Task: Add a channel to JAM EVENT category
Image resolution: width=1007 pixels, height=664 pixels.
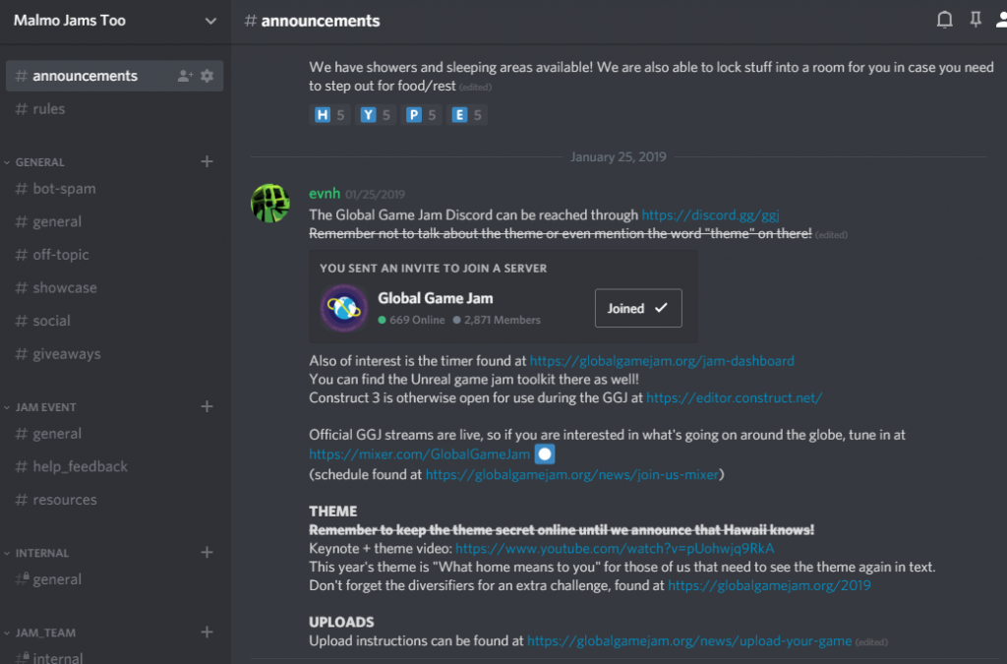Action: [207, 406]
